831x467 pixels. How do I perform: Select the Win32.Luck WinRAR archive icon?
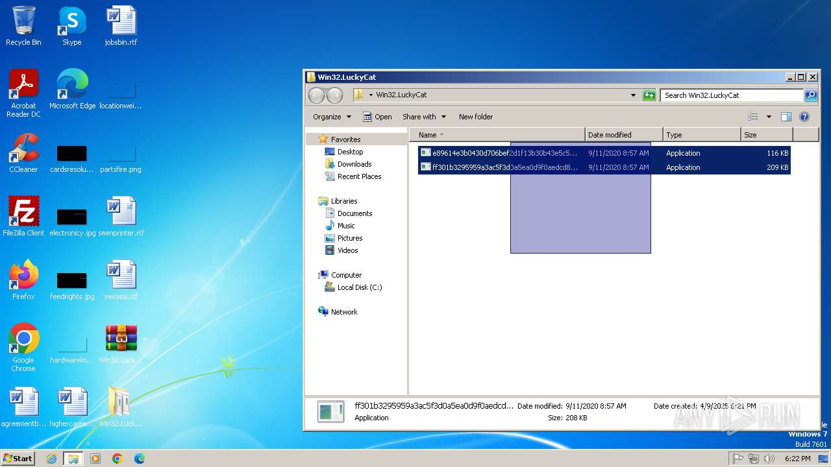tap(121, 344)
